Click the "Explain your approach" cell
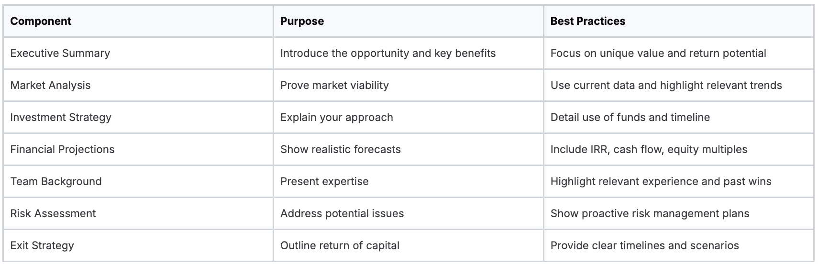Screen dimensions: 818x265 pyautogui.click(x=336, y=117)
